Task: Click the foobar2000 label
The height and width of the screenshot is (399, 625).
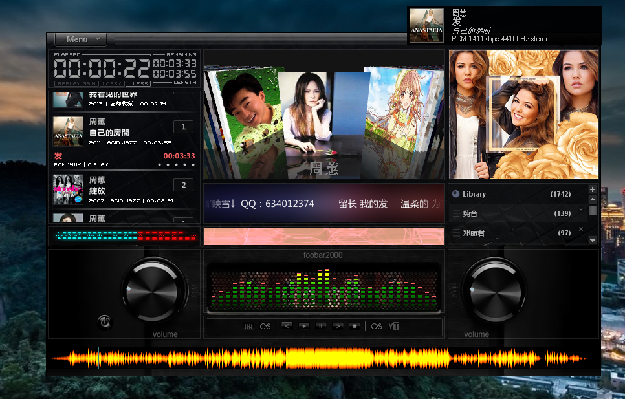Action: [323, 255]
